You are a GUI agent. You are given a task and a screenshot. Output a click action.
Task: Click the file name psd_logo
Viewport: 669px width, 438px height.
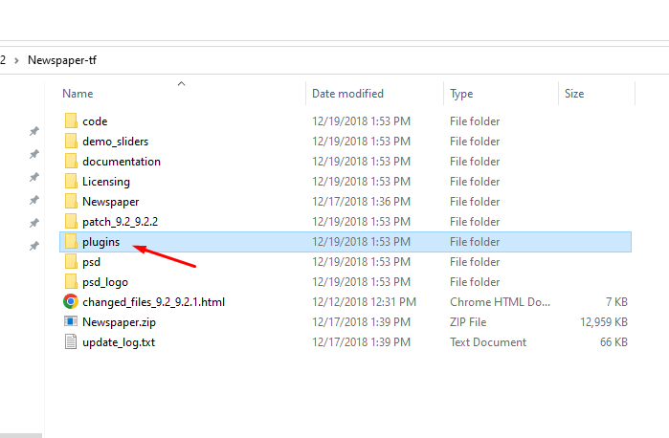[x=105, y=282]
